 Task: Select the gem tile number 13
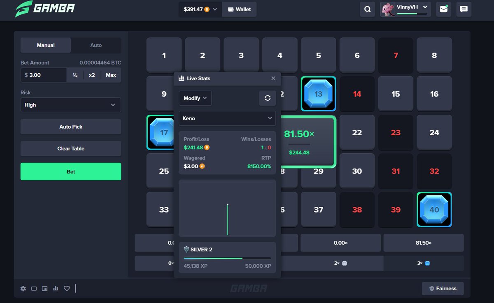click(x=318, y=94)
